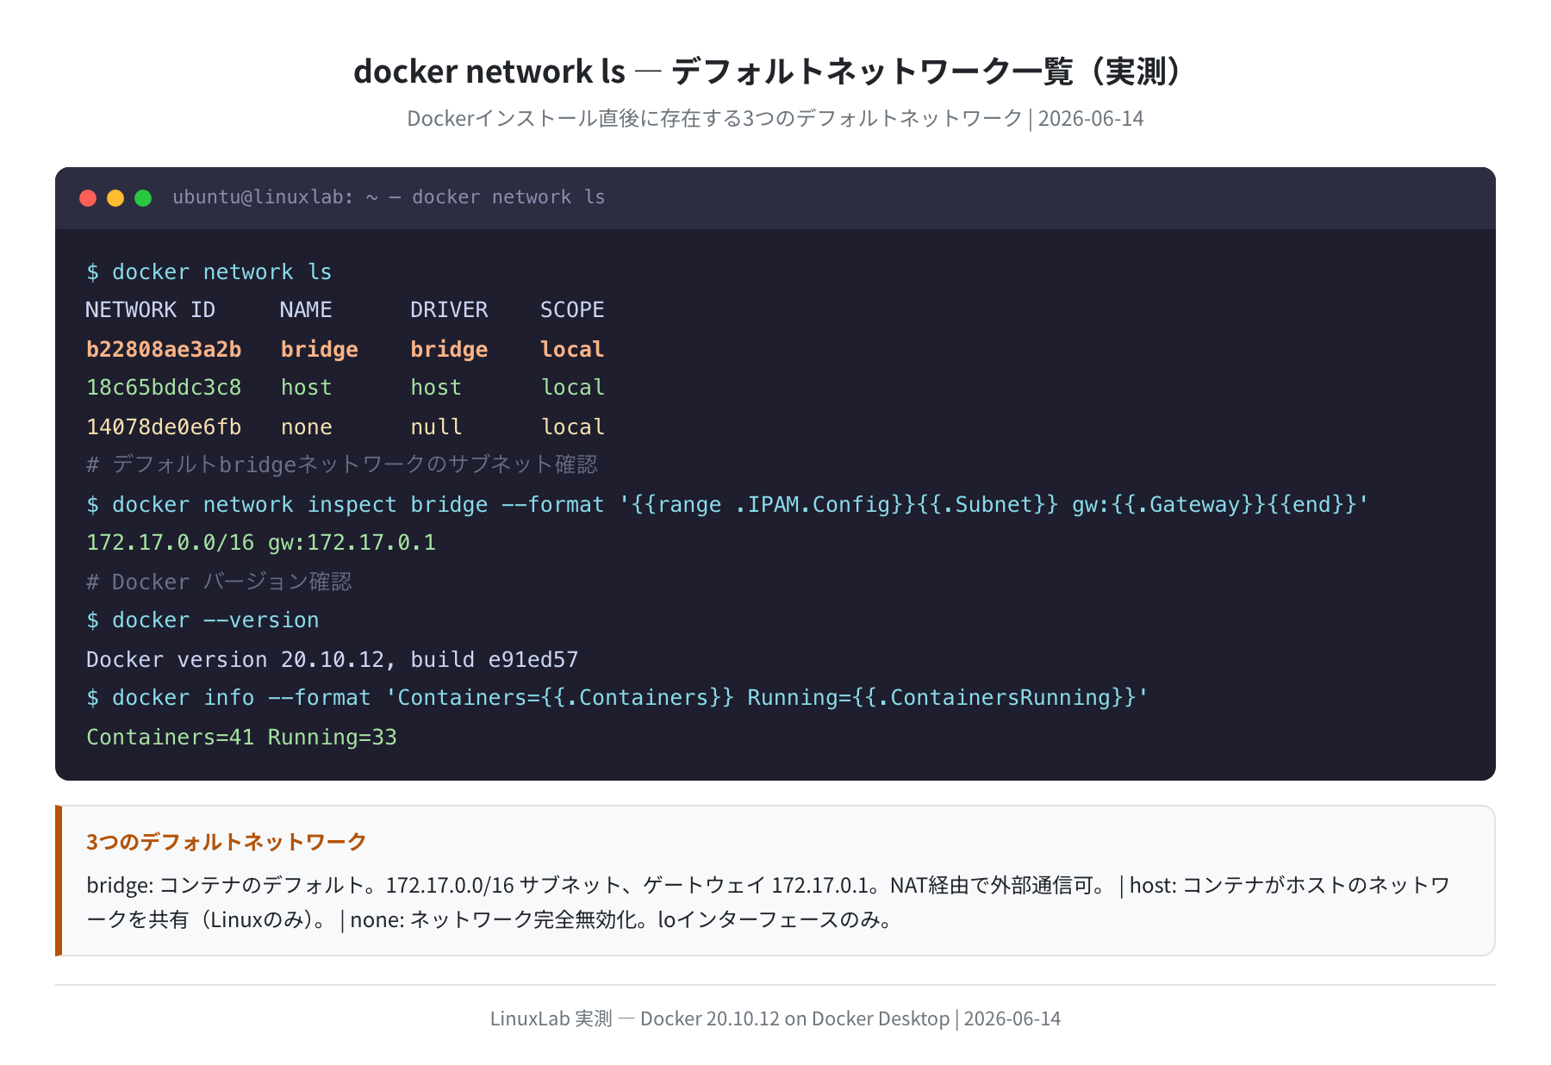The image size is (1551, 1065).
Task: Click 'local' scope in the none row
Action: pyautogui.click(x=572, y=427)
